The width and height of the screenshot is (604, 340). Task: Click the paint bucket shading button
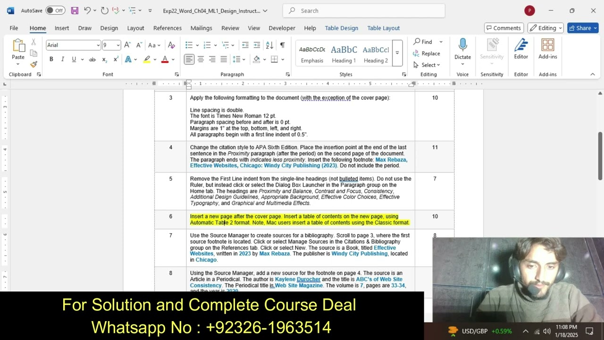pos(256,59)
